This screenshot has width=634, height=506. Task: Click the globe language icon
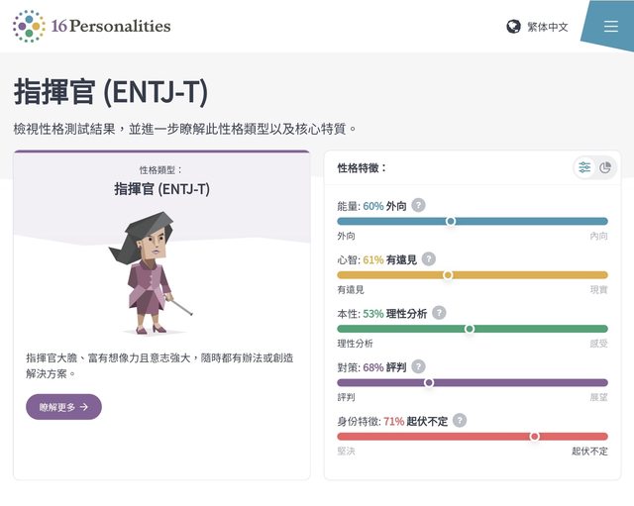pyautogui.click(x=513, y=27)
